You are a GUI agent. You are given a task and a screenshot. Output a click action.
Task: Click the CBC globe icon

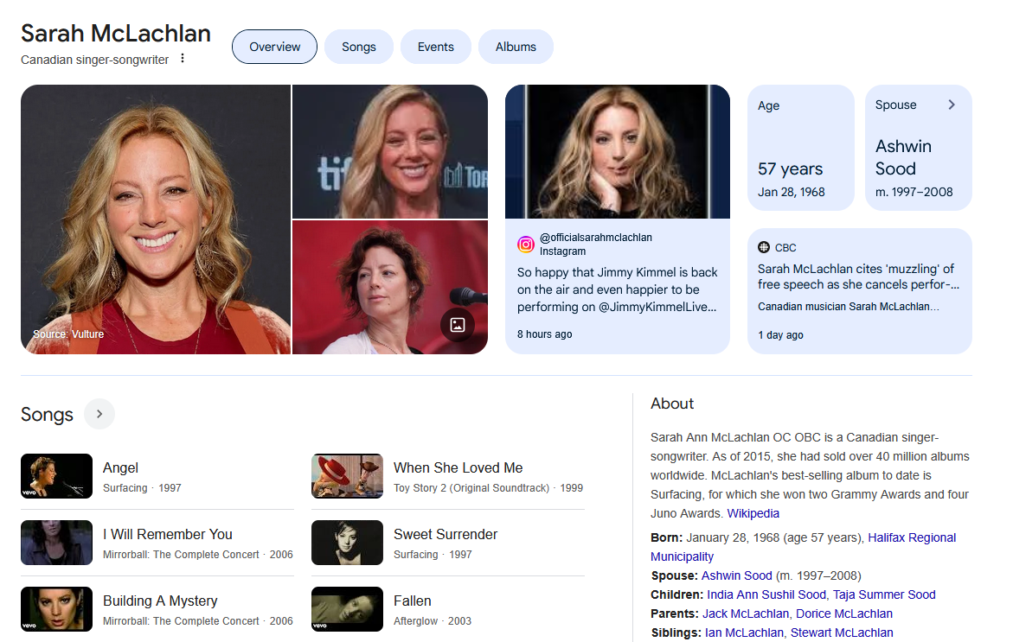click(x=764, y=247)
